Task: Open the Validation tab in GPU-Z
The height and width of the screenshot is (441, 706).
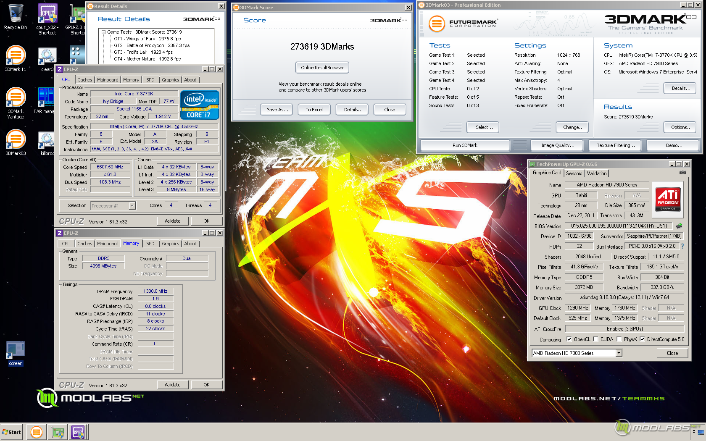Action: pos(596,173)
